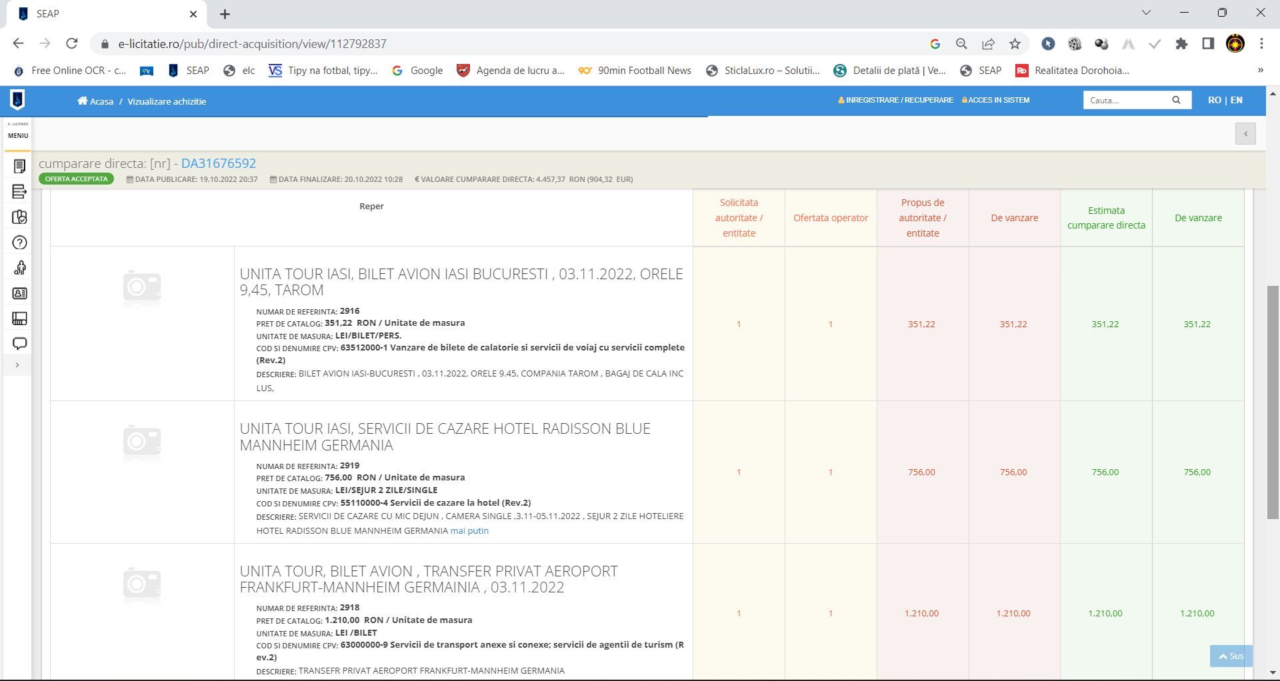Close the SEAP tab

193,14
